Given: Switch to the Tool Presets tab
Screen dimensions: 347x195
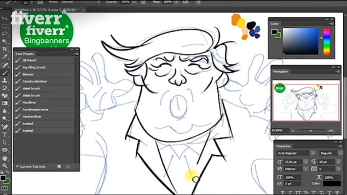Looking at the screenshot, I should (x=24, y=54).
